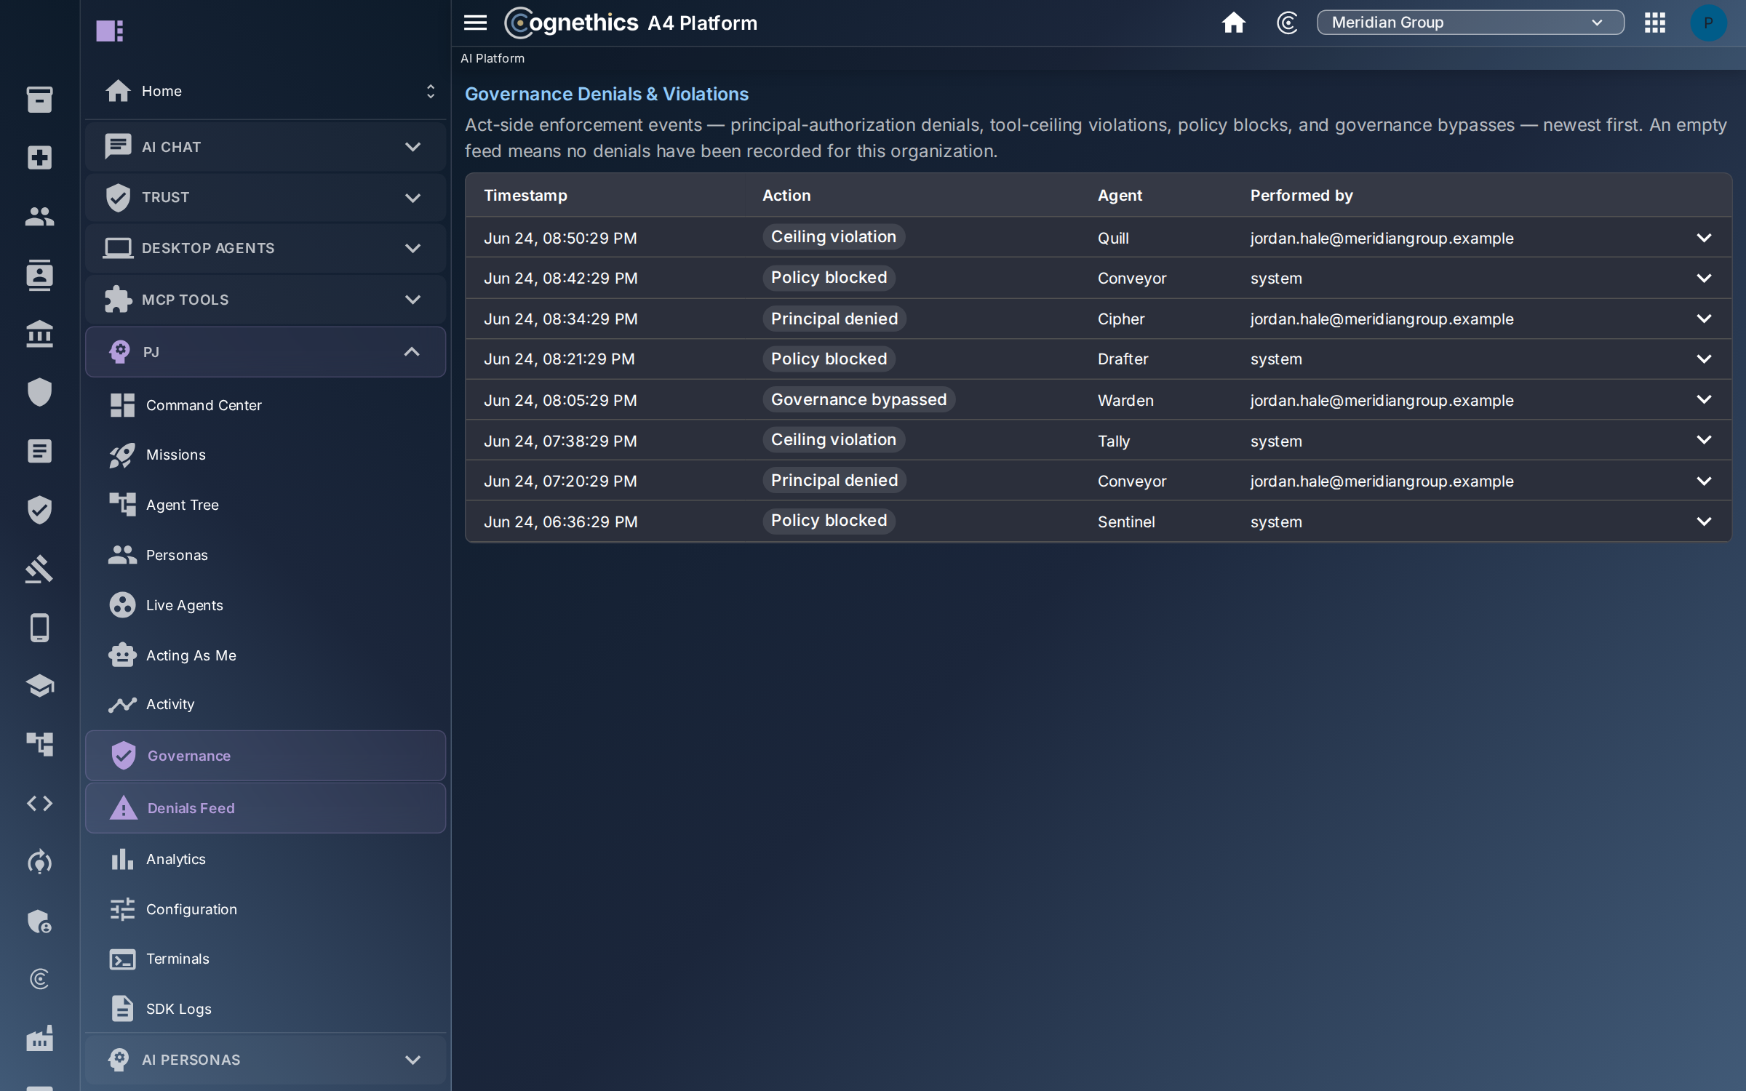Open the verified shield icon in left rail
This screenshot has height=1091, width=1746.
tap(39, 510)
